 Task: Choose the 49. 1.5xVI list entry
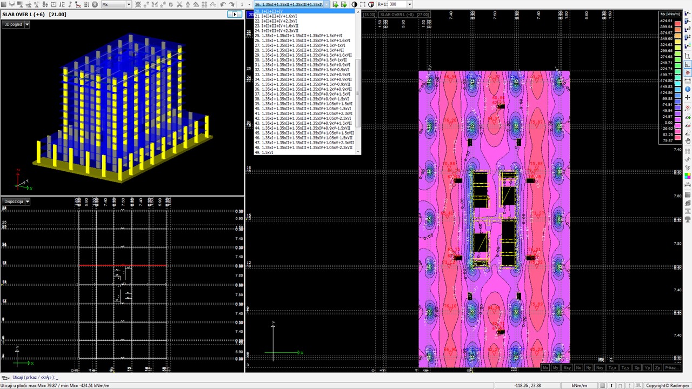[x=264, y=152]
